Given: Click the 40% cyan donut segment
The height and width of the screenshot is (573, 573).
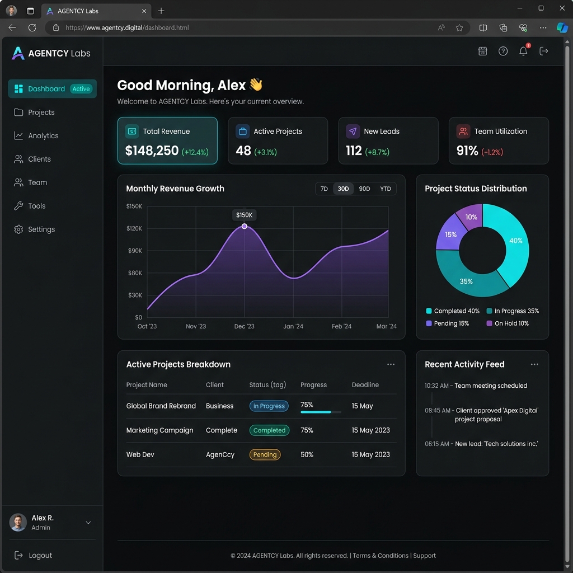Looking at the screenshot, I should 515,241.
